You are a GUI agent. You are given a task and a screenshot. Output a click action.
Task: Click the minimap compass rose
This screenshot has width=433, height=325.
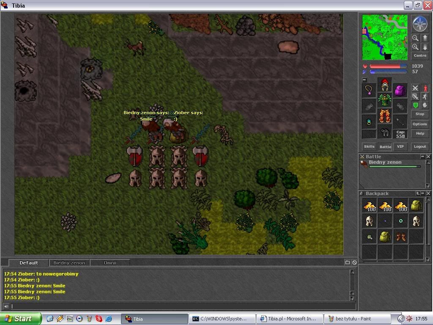[420, 24]
